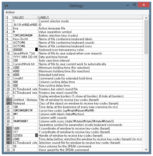Viewport: 153px width, 156px height.
Task: Click the 'Column with sounds' label
Action: (53, 118)
